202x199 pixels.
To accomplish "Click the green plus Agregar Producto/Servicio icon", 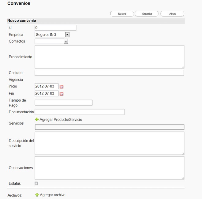I will coord(37,119).
